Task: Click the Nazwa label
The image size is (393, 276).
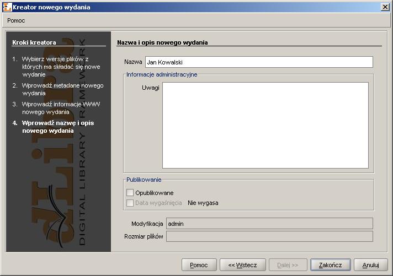Action: [x=133, y=62]
